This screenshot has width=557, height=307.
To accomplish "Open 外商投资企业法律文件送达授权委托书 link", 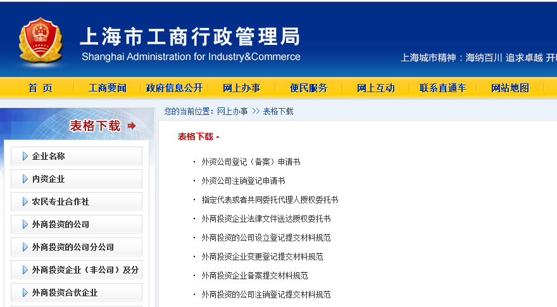I will [x=266, y=219].
